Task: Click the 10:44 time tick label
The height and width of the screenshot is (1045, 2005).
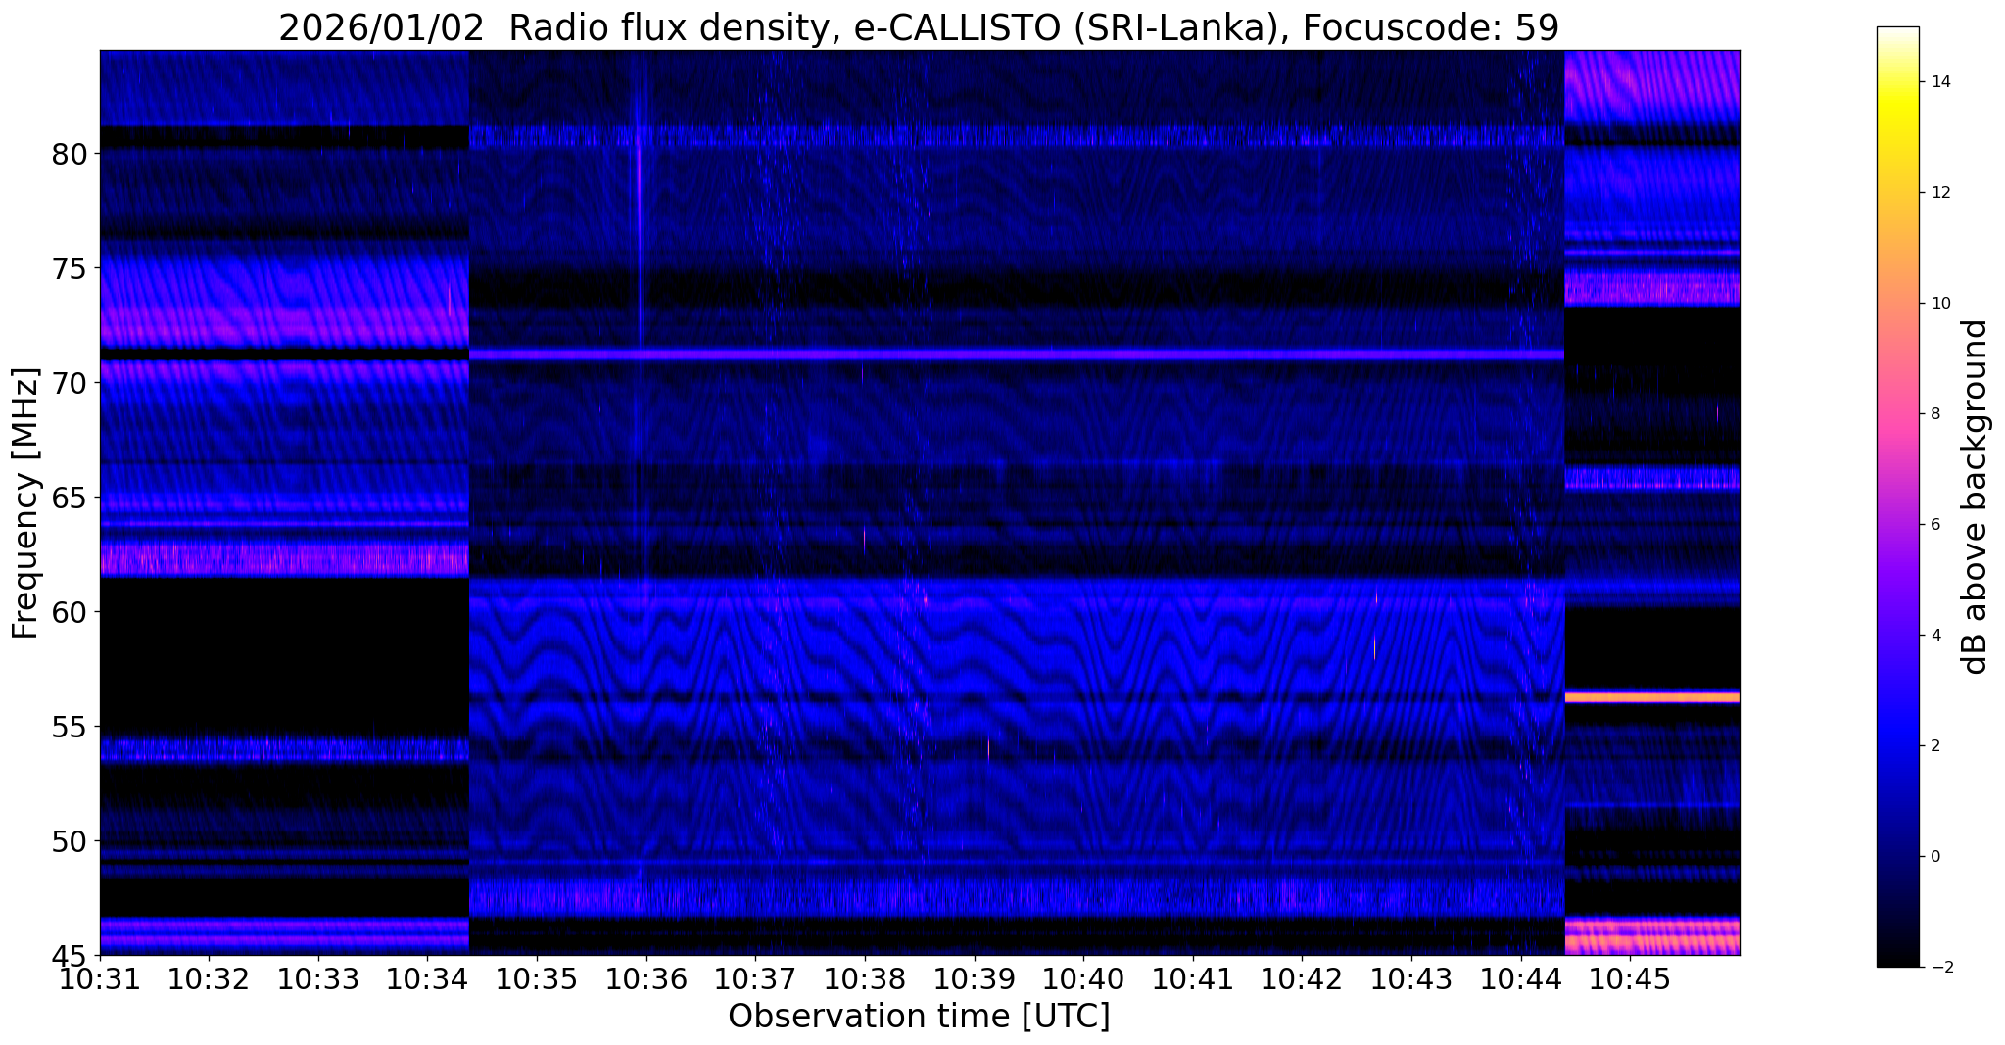Action: click(x=1521, y=978)
